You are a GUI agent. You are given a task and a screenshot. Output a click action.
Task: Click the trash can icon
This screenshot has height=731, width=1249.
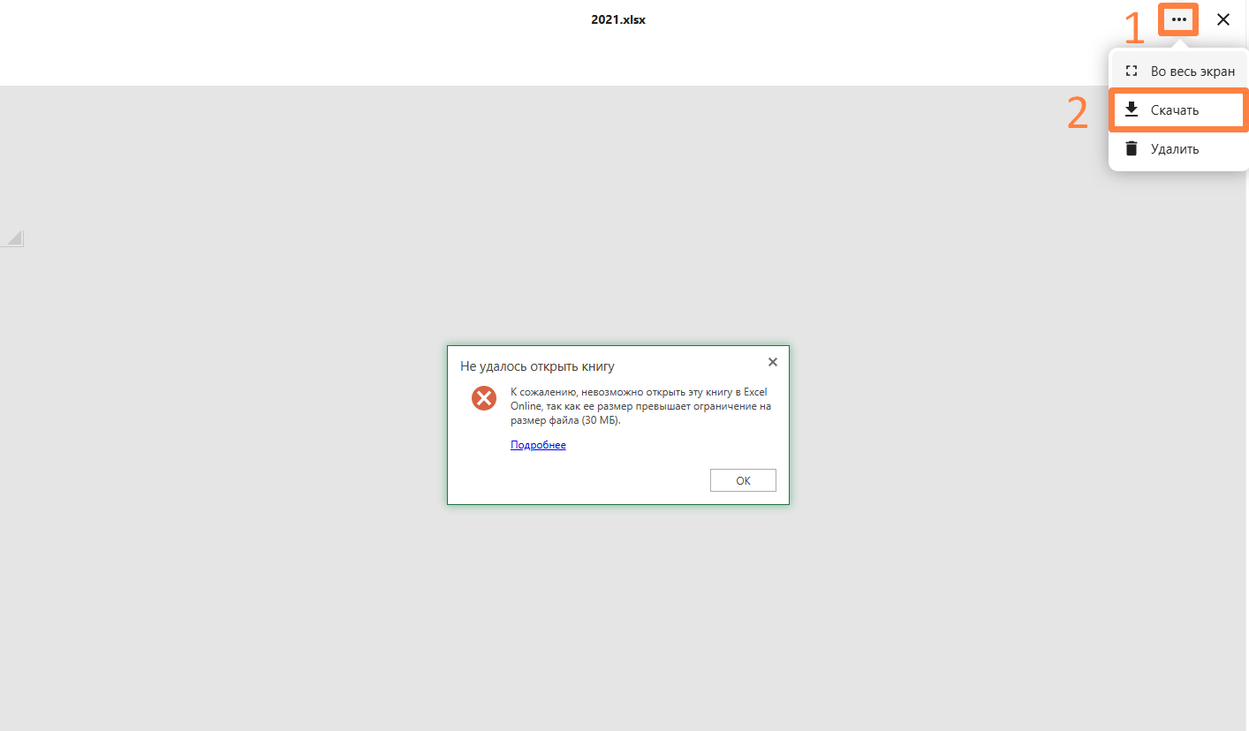coord(1131,148)
